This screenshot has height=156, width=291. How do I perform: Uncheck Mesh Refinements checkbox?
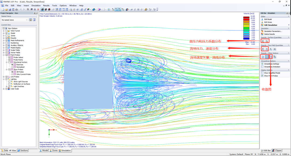click(x=6, y=40)
